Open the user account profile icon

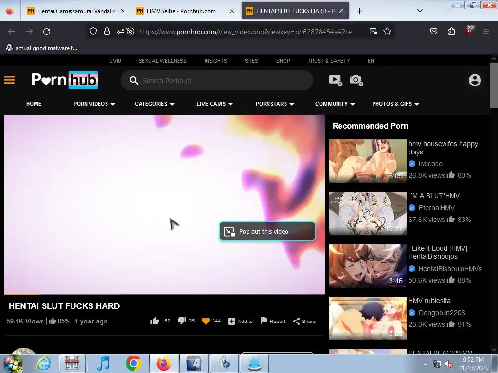click(475, 80)
